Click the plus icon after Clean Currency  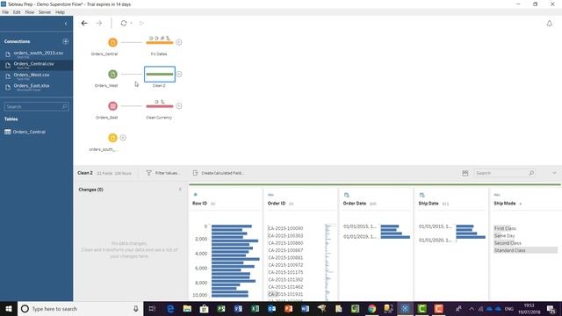(x=179, y=106)
